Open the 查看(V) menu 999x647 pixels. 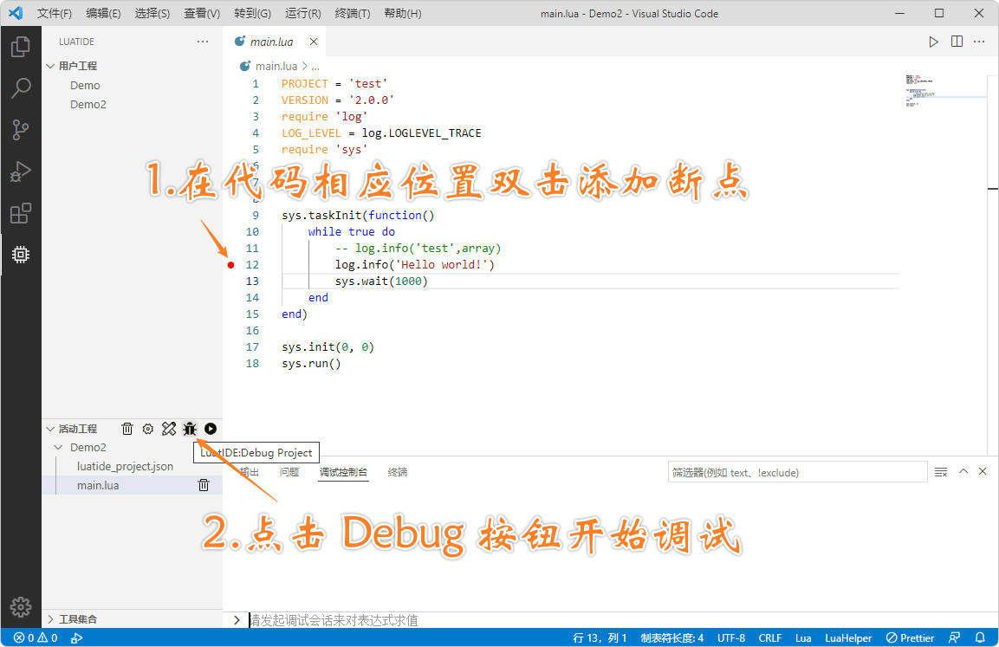[x=202, y=13]
